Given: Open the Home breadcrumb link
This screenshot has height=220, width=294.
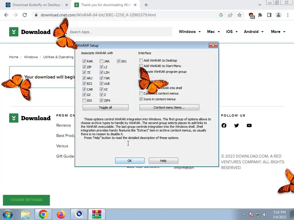Looking at the screenshot, I should pyautogui.click(x=14, y=57).
